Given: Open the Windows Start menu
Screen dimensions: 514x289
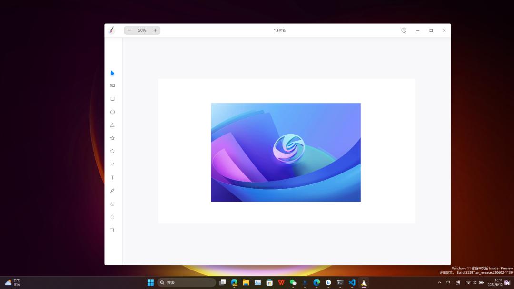Looking at the screenshot, I should (150, 282).
